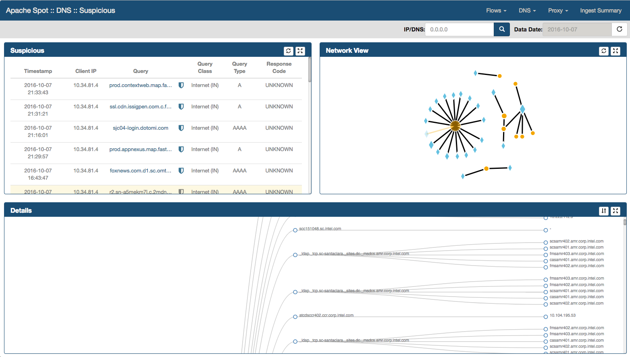Open the Flows dropdown menu
The height and width of the screenshot is (357, 630).
pyautogui.click(x=496, y=10)
